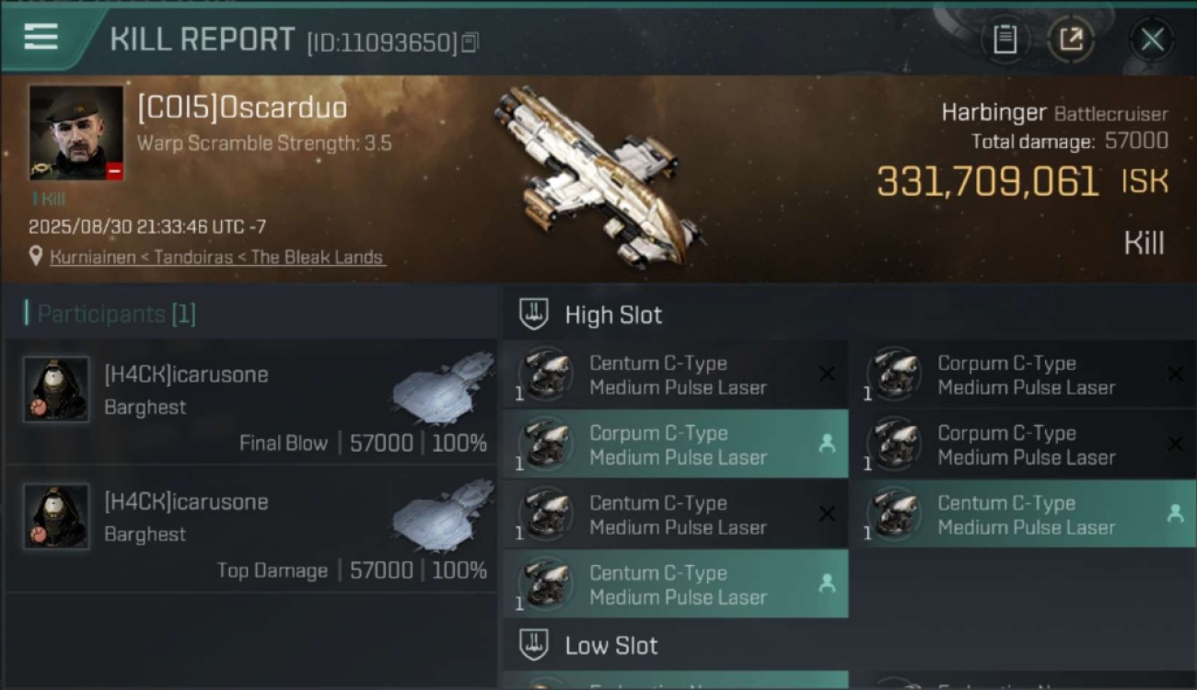Select highlighted Corpum C-Type Medium Pulse Laser
The height and width of the screenshot is (690, 1197).
[675, 445]
